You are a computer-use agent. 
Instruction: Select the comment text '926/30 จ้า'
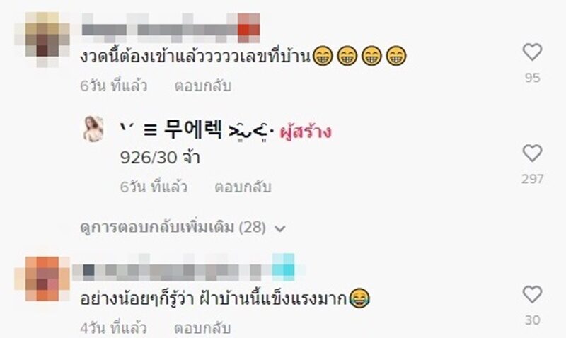point(160,158)
